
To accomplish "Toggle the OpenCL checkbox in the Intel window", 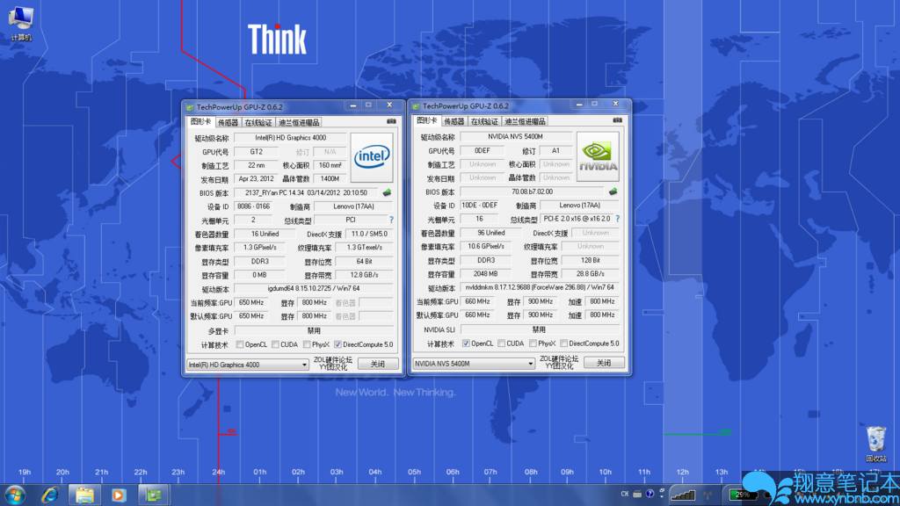I will [240, 344].
